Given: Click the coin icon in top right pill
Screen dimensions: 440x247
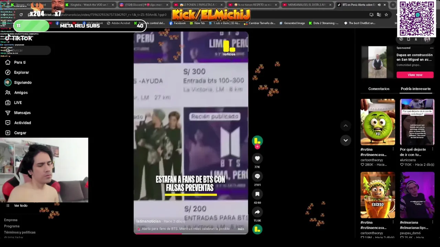Looking at the screenshot, I should pos(401,39).
